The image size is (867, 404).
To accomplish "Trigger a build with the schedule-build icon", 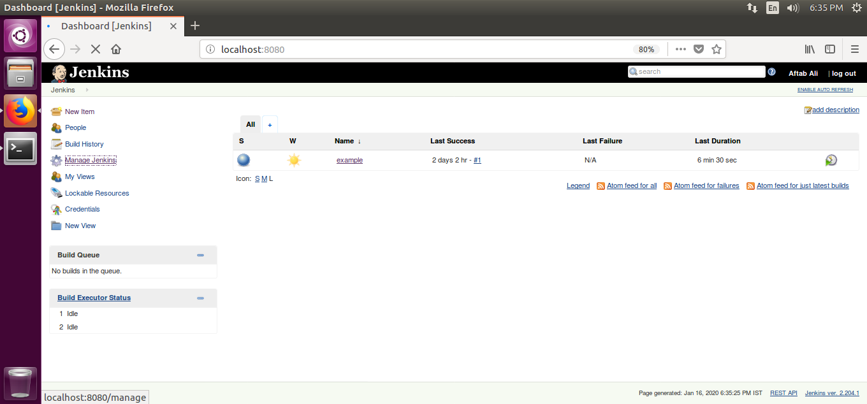I will pos(831,159).
